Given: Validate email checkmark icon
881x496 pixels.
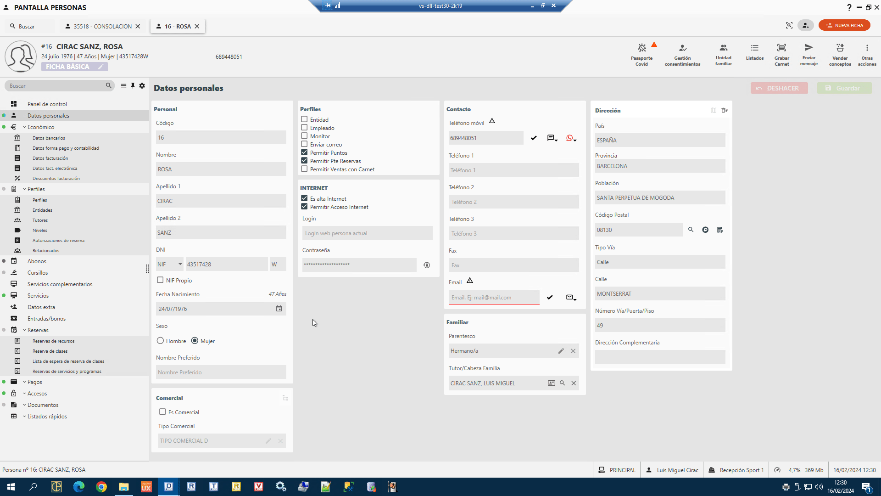Looking at the screenshot, I should click(x=550, y=297).
